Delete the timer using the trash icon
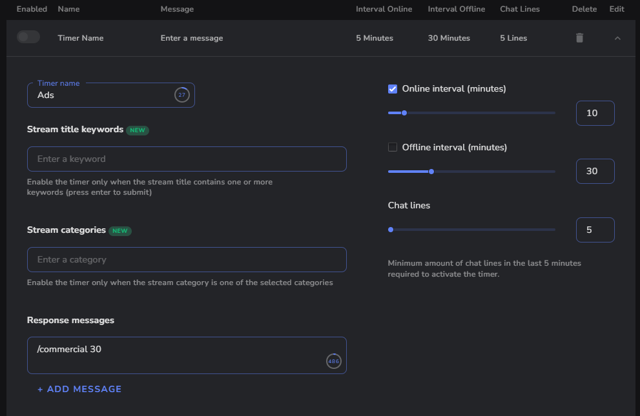Screen dimensions: 640x416 (579, 38)
